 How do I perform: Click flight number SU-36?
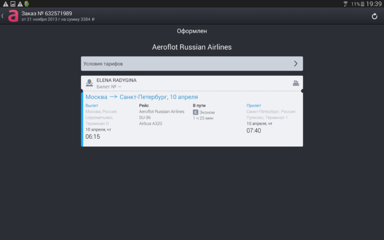[x=145, y=117]
